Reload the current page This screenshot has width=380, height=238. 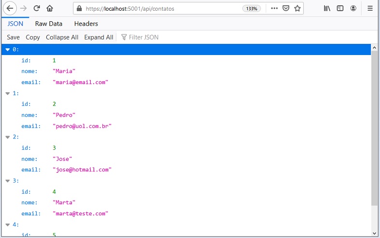(37, 8)
